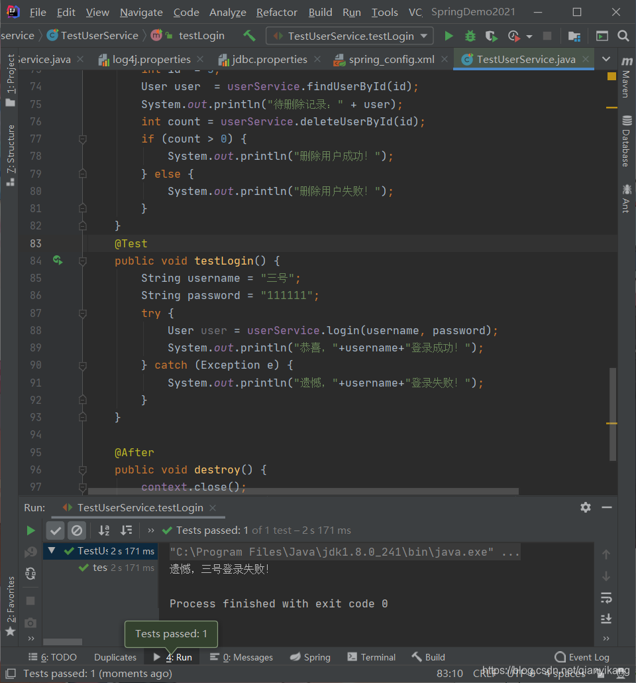This screenshot has height=683, width=636.
Task: Open the File menu
Action: point(38,12)
